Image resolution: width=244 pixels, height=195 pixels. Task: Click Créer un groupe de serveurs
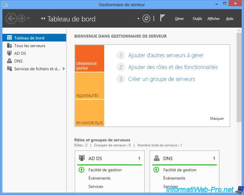pos(161,79)
